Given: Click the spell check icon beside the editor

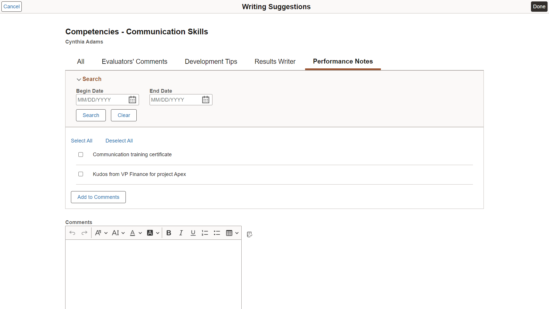Looking at the screenshot, I should pos(250,234).
